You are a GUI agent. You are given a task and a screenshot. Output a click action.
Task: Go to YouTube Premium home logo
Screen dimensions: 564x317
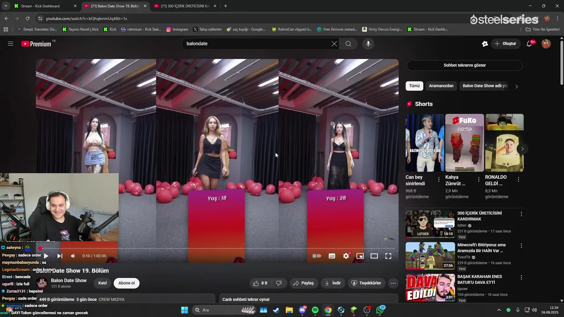[36, 44]
